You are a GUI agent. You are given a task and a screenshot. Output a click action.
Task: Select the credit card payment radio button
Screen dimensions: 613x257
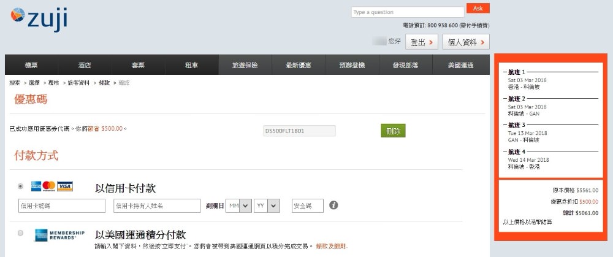pos(21,186)
